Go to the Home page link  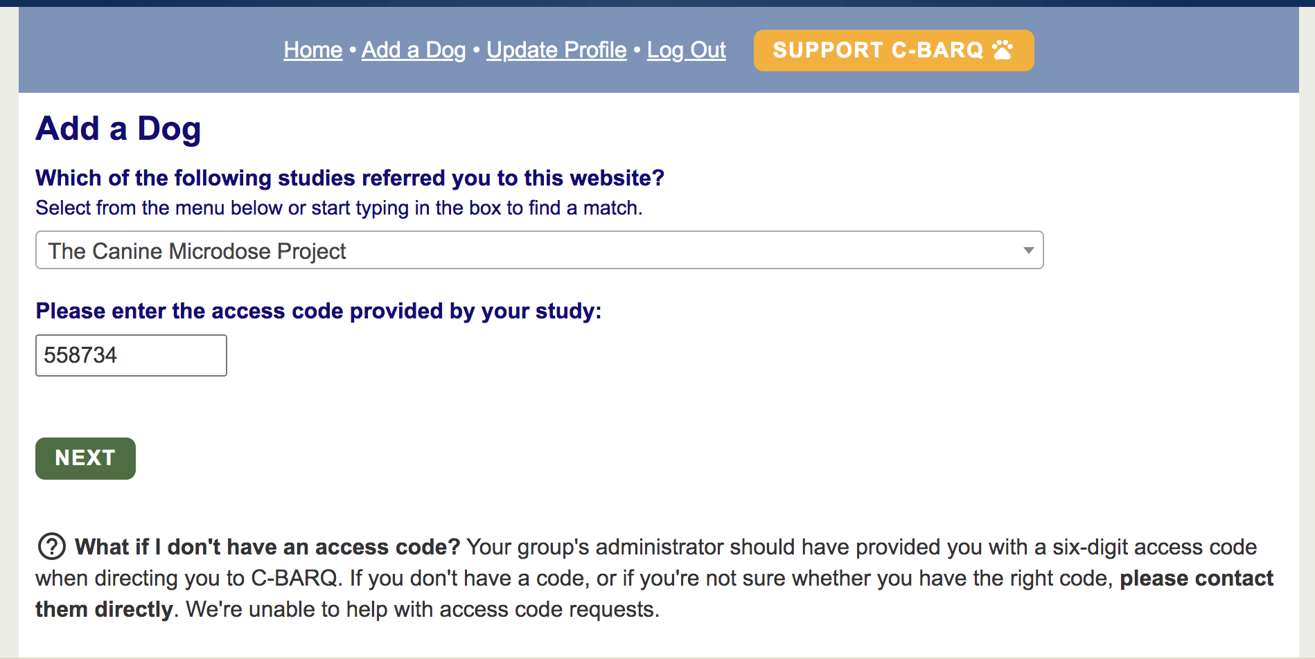point(313,50)
